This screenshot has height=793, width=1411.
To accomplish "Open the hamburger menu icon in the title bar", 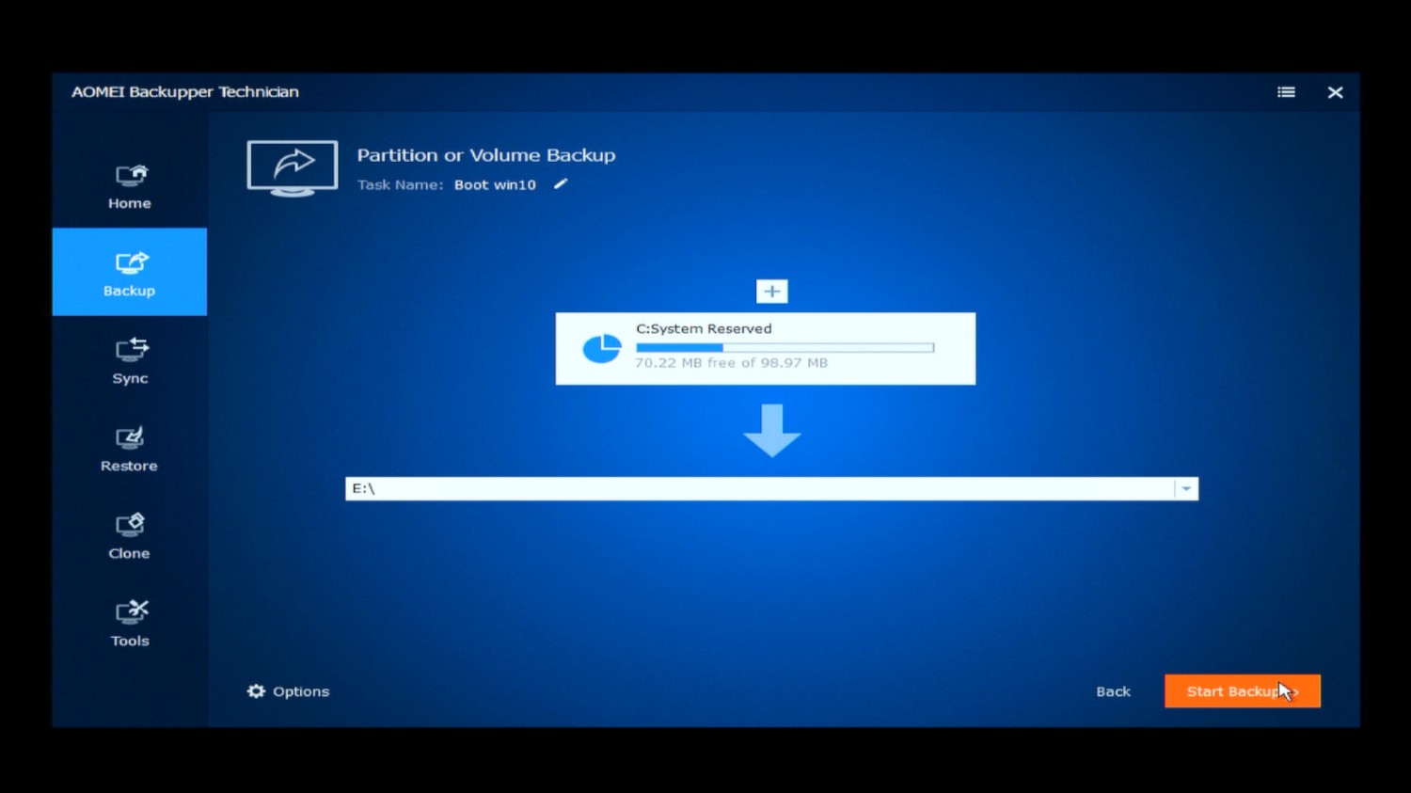I will [1286, 92].
